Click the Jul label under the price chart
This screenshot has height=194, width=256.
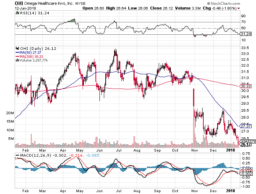click(119, 150)
